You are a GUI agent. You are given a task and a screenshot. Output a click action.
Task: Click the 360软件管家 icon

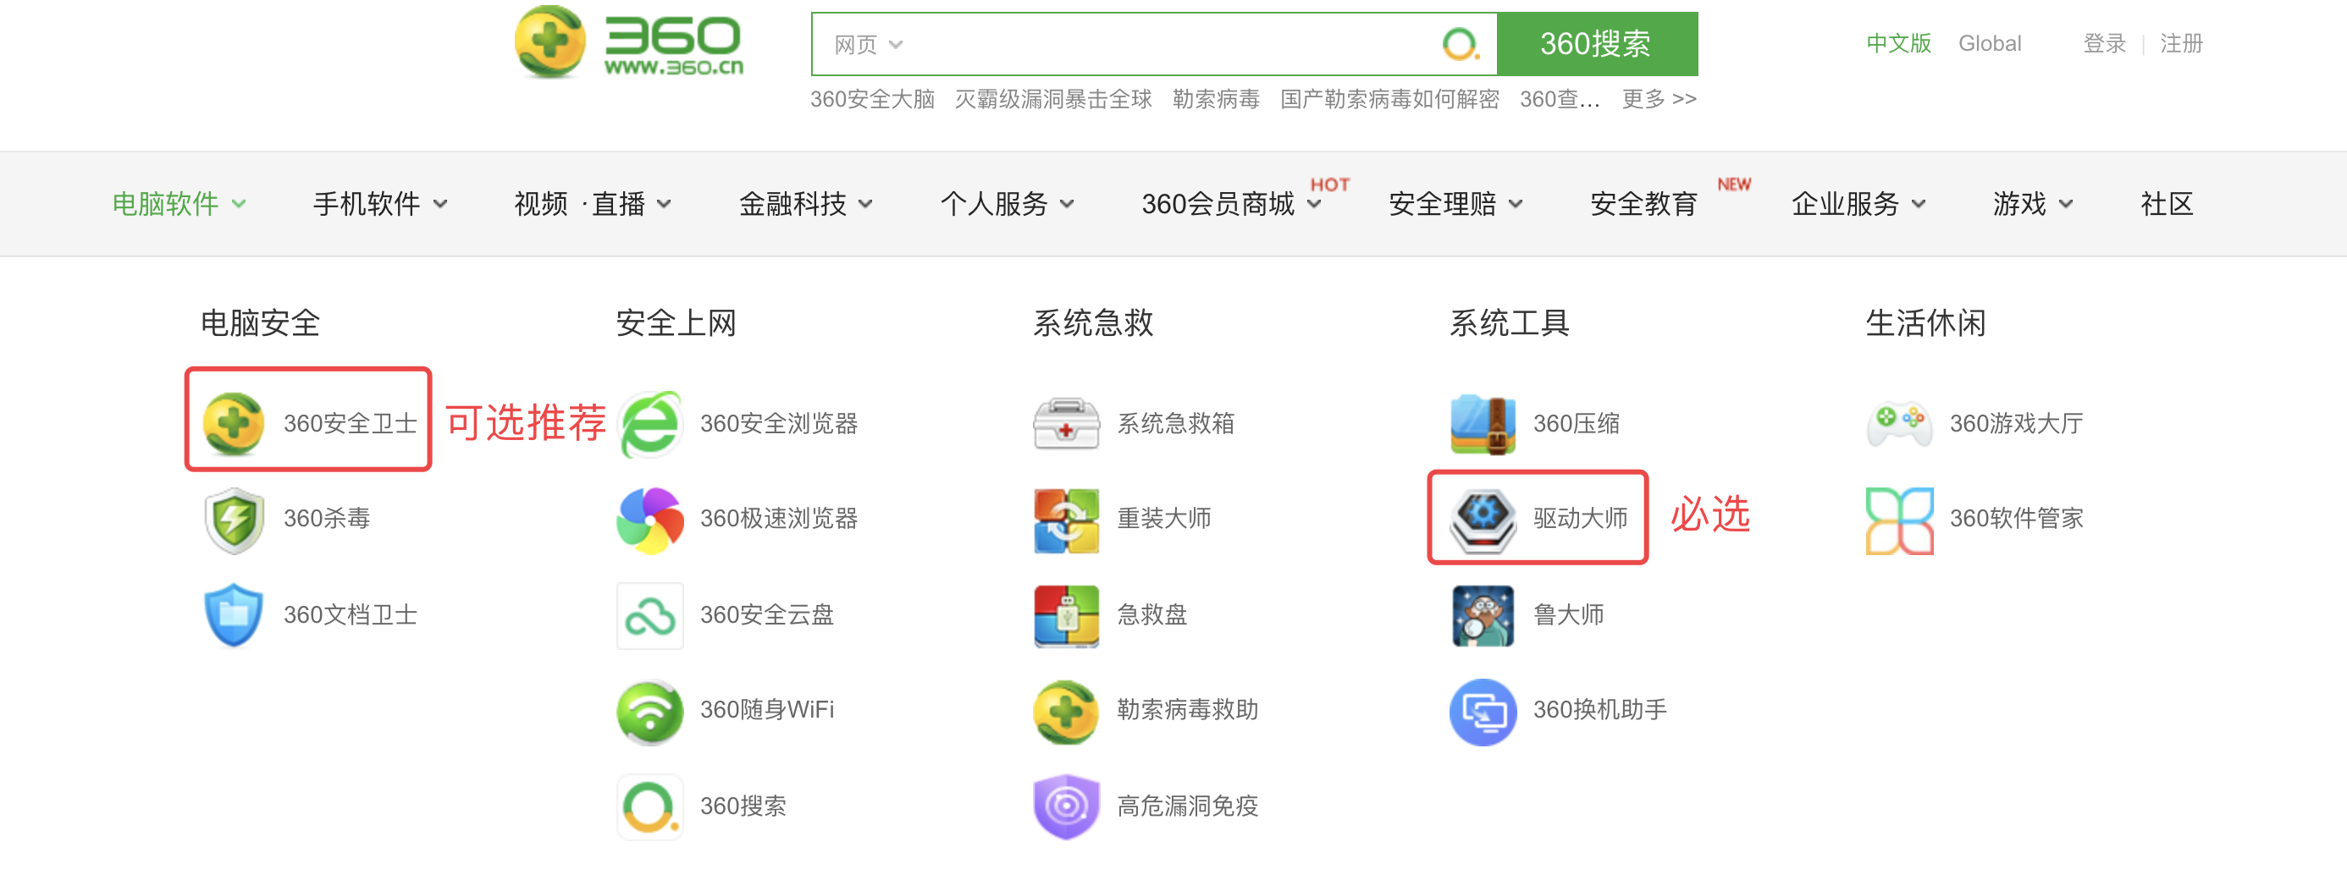(1899, 520)
